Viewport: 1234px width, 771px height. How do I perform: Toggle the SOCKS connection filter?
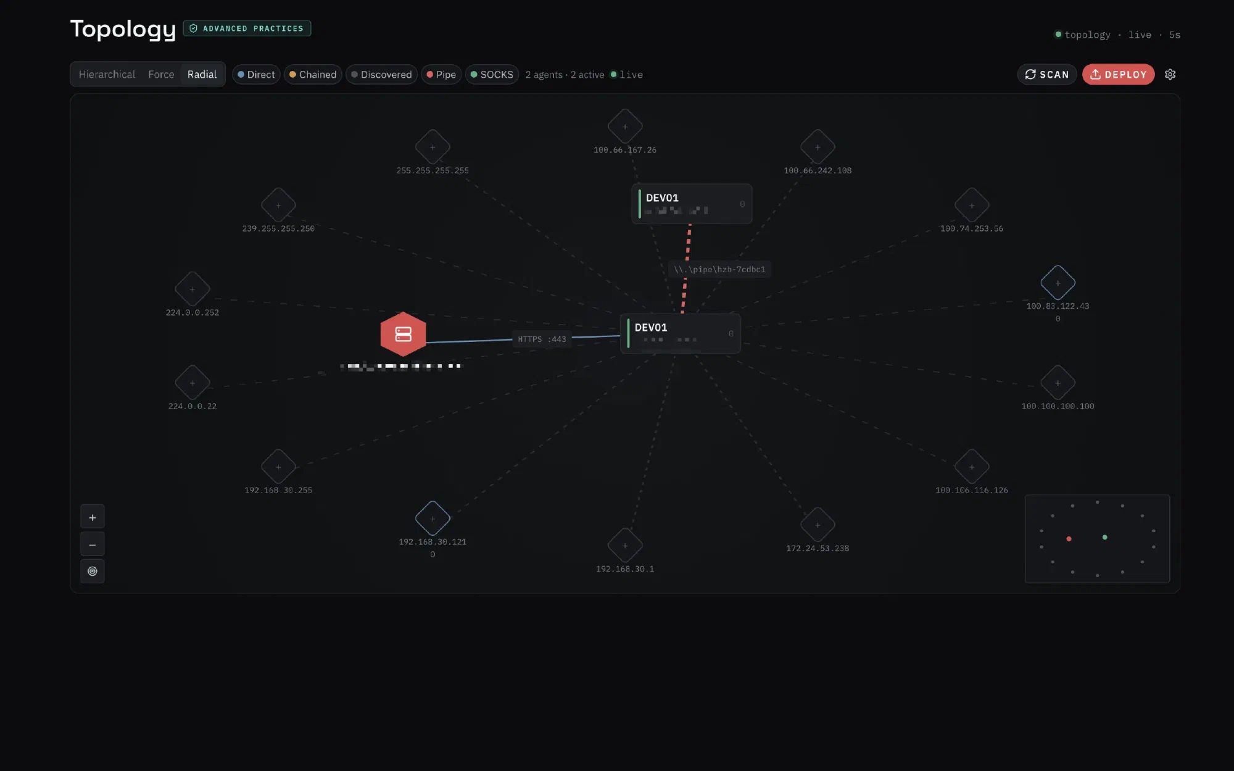tap(492, 74)
